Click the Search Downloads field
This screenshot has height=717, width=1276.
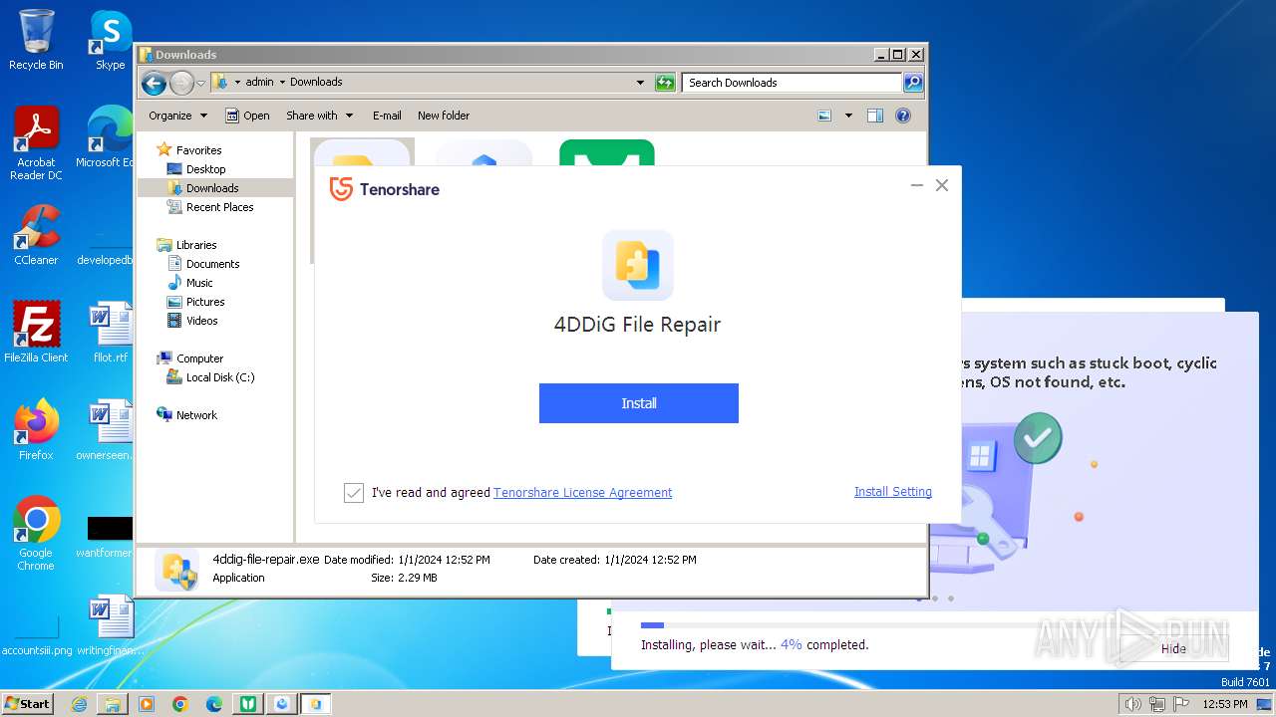(x=793, y=83)
